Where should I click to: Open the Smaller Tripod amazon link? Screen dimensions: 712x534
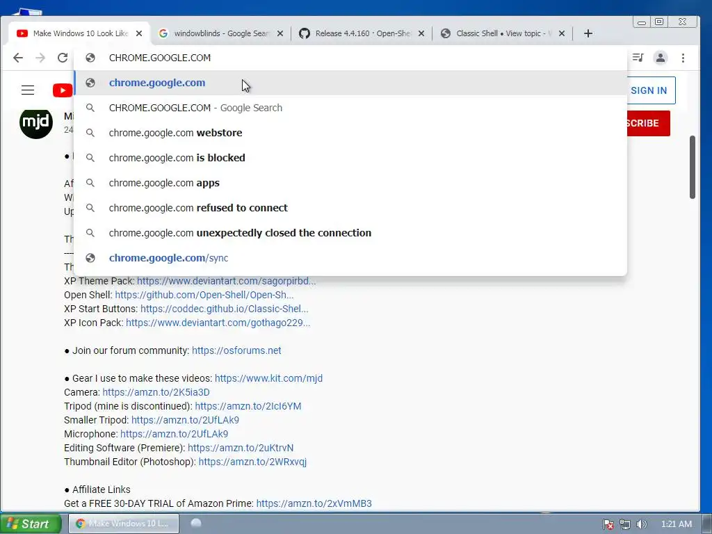point(185,420)
